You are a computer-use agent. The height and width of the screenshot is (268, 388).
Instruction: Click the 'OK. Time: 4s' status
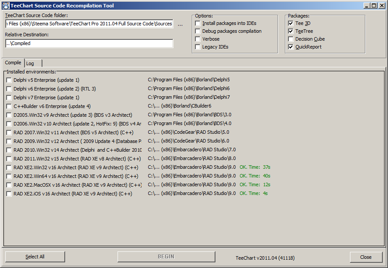(253, 193)
